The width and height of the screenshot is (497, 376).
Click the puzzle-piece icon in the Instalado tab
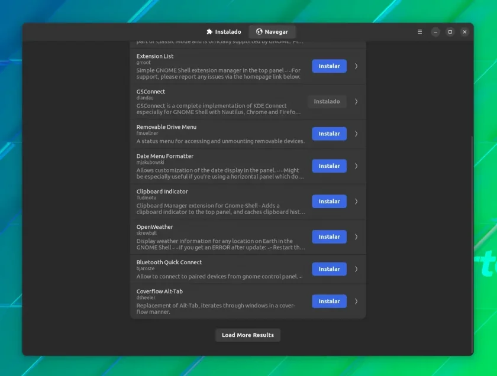pyautogui.click(x=209, y=32)
